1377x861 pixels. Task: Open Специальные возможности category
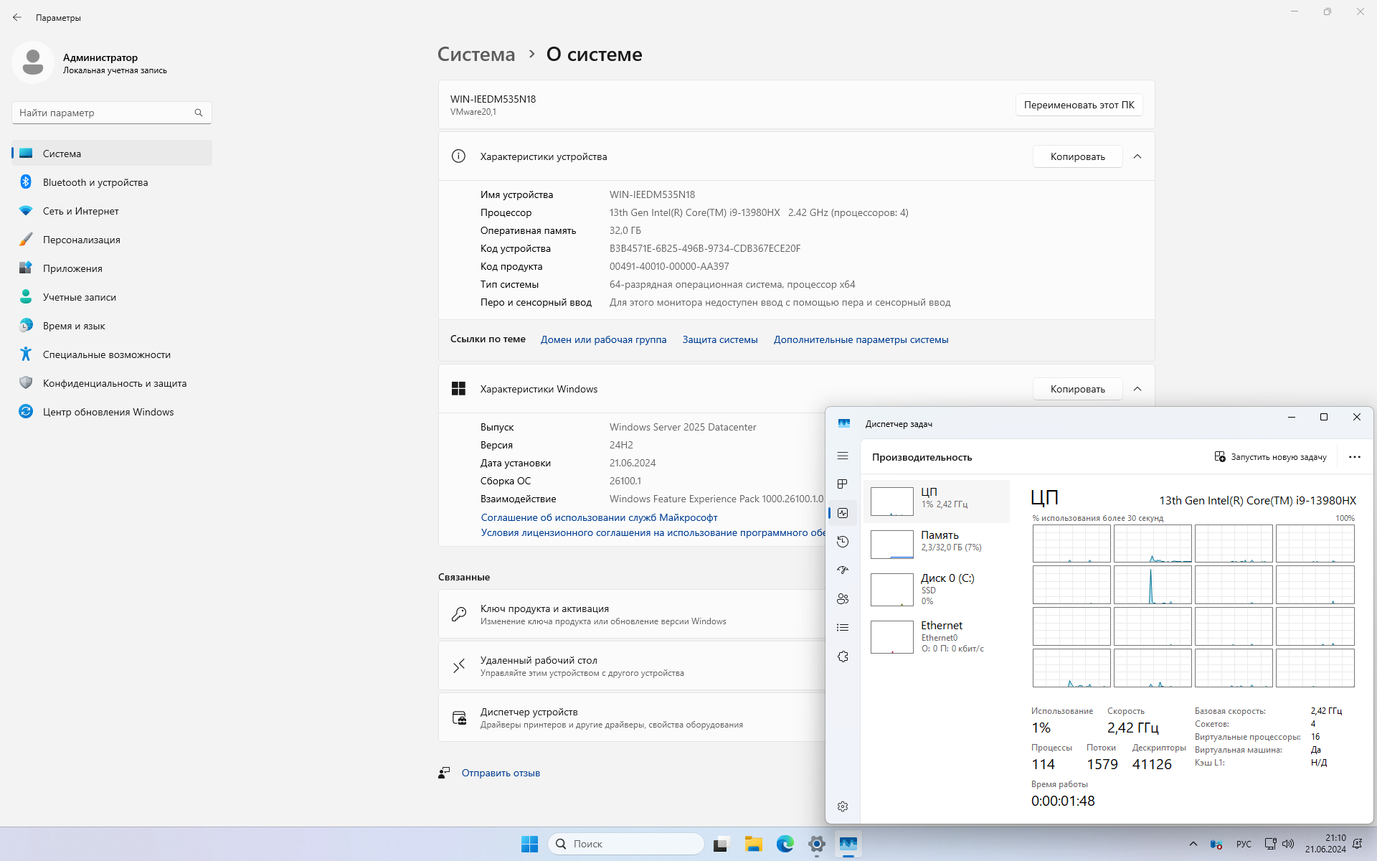(x=112, y=354)
